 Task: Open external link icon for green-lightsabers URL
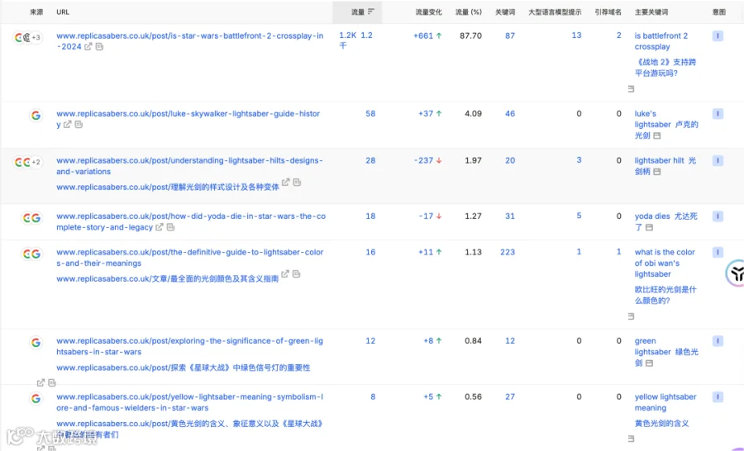click(41, 382)
